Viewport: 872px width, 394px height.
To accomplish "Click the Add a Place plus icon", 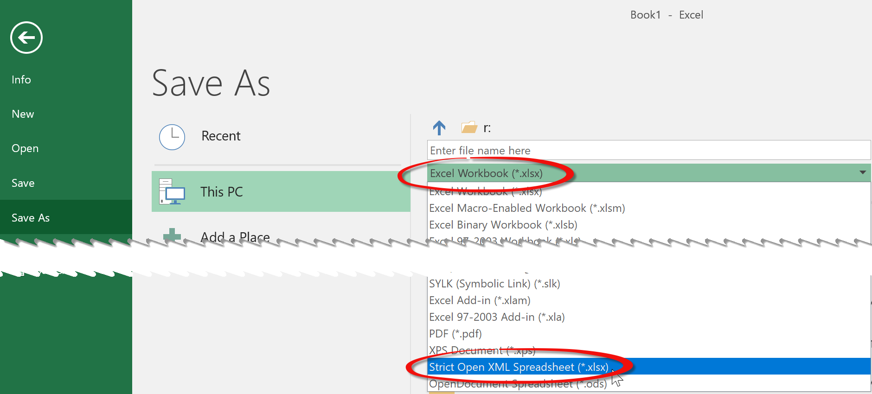I will point(172,234).
